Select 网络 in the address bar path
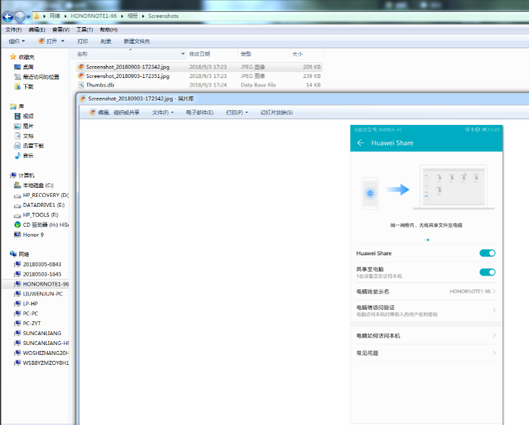 coord(55,16)
